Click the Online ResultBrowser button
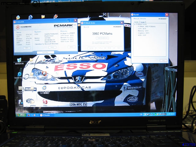This screenshot has height=147, width=196. coord(102,38)
